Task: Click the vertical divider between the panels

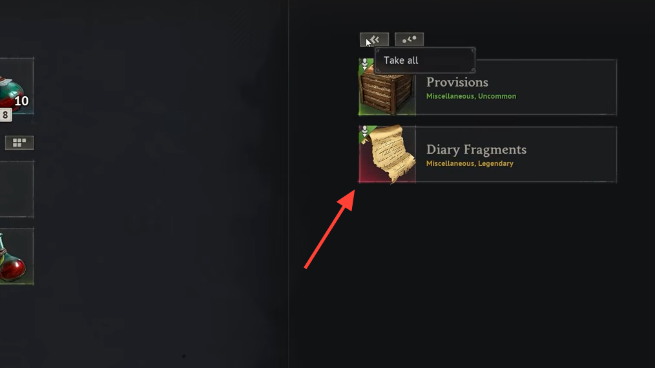Action: coord(289,184)
